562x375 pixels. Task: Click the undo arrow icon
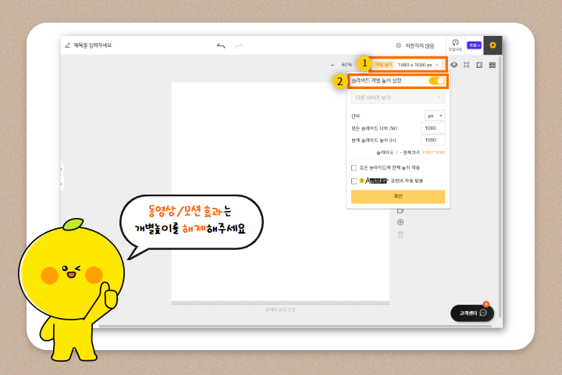(x=221, y=45)
